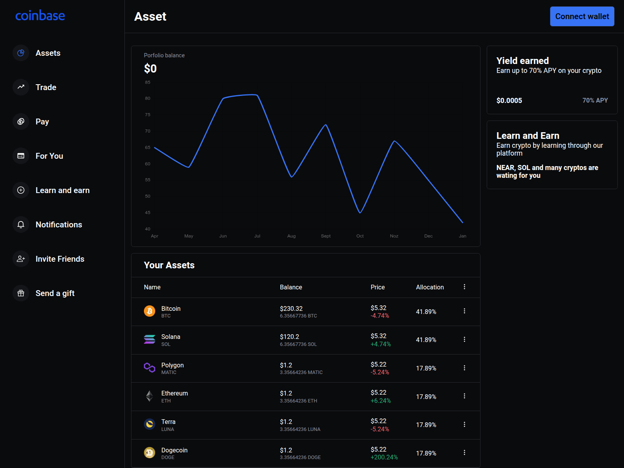Select Pay in the sidebar
Viewport: 624px width, 468px height.
(x=42, y=122)
